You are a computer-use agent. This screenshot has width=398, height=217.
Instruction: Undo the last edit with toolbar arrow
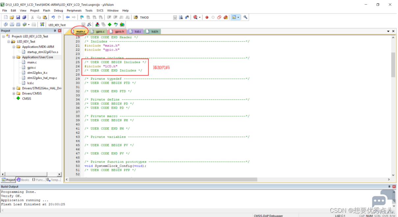pyautogui.click(x=53, y=17)
